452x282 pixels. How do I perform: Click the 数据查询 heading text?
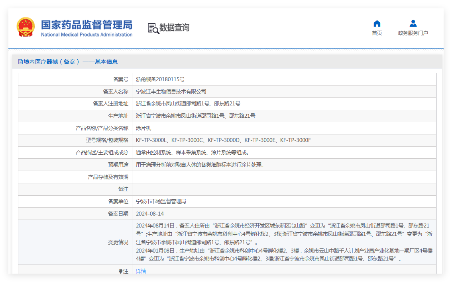(175, 27)
